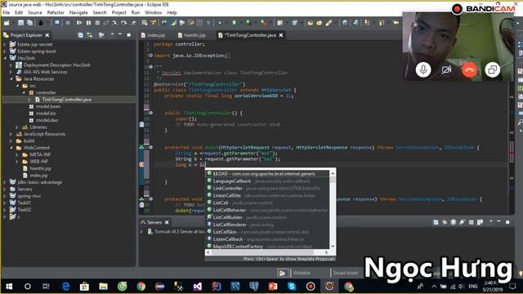Screen dimensions: 523x294
Task: Select the model.dao package
Action: click(x=47, y=120)
